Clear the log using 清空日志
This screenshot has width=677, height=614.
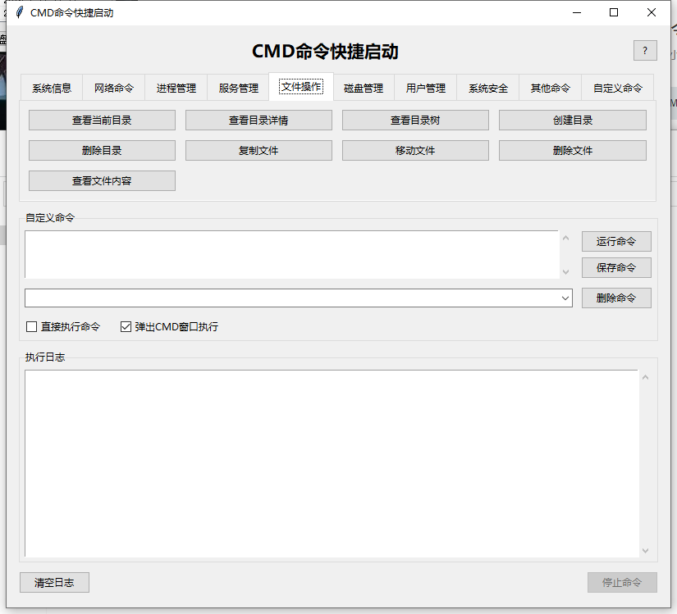click(54, 582)
